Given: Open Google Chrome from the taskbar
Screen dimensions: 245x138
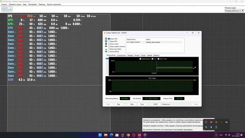Looking at the screenshot, I should tap(128, 135).
